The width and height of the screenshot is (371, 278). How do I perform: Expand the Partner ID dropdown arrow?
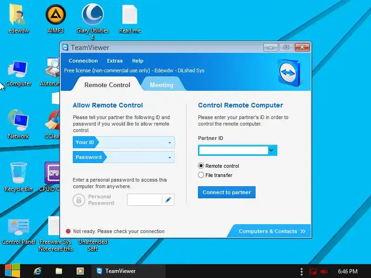[x=272, y=150]
